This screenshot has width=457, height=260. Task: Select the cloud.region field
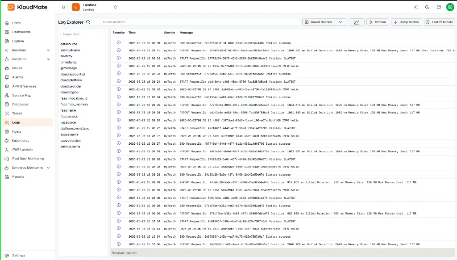(69, 92)
